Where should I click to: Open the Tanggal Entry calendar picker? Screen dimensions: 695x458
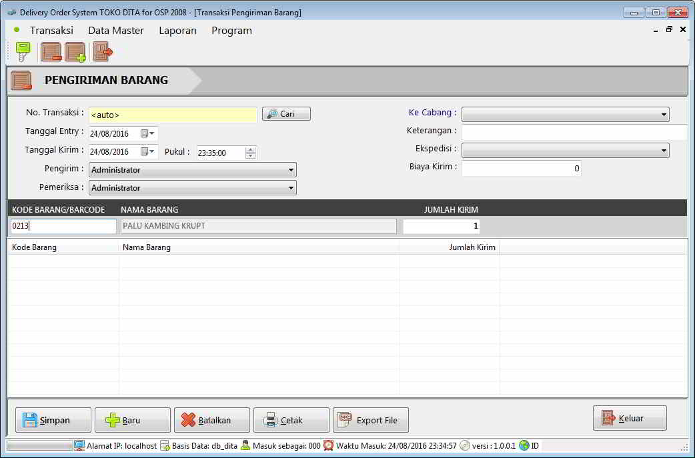(147, 133)
